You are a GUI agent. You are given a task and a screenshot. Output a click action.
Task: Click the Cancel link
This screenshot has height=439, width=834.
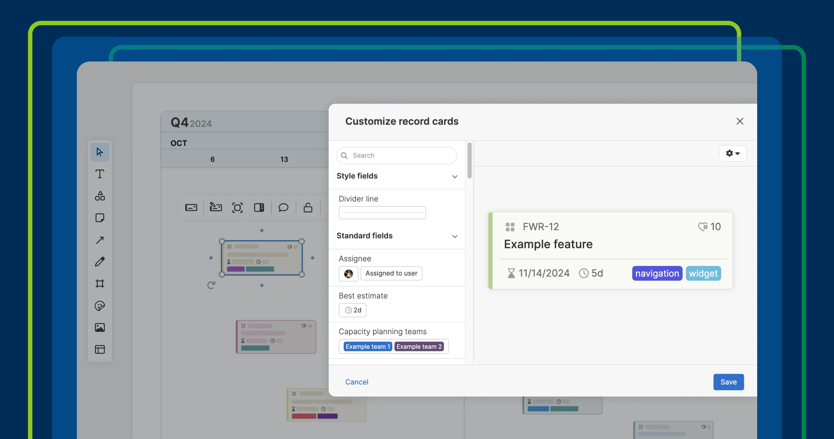click(356, 382)
